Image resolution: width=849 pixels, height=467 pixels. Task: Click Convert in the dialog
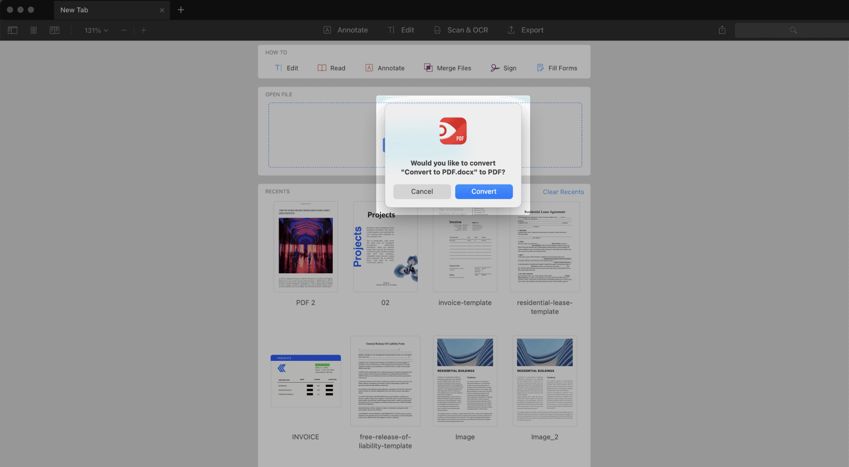click(x=484, y=192)
